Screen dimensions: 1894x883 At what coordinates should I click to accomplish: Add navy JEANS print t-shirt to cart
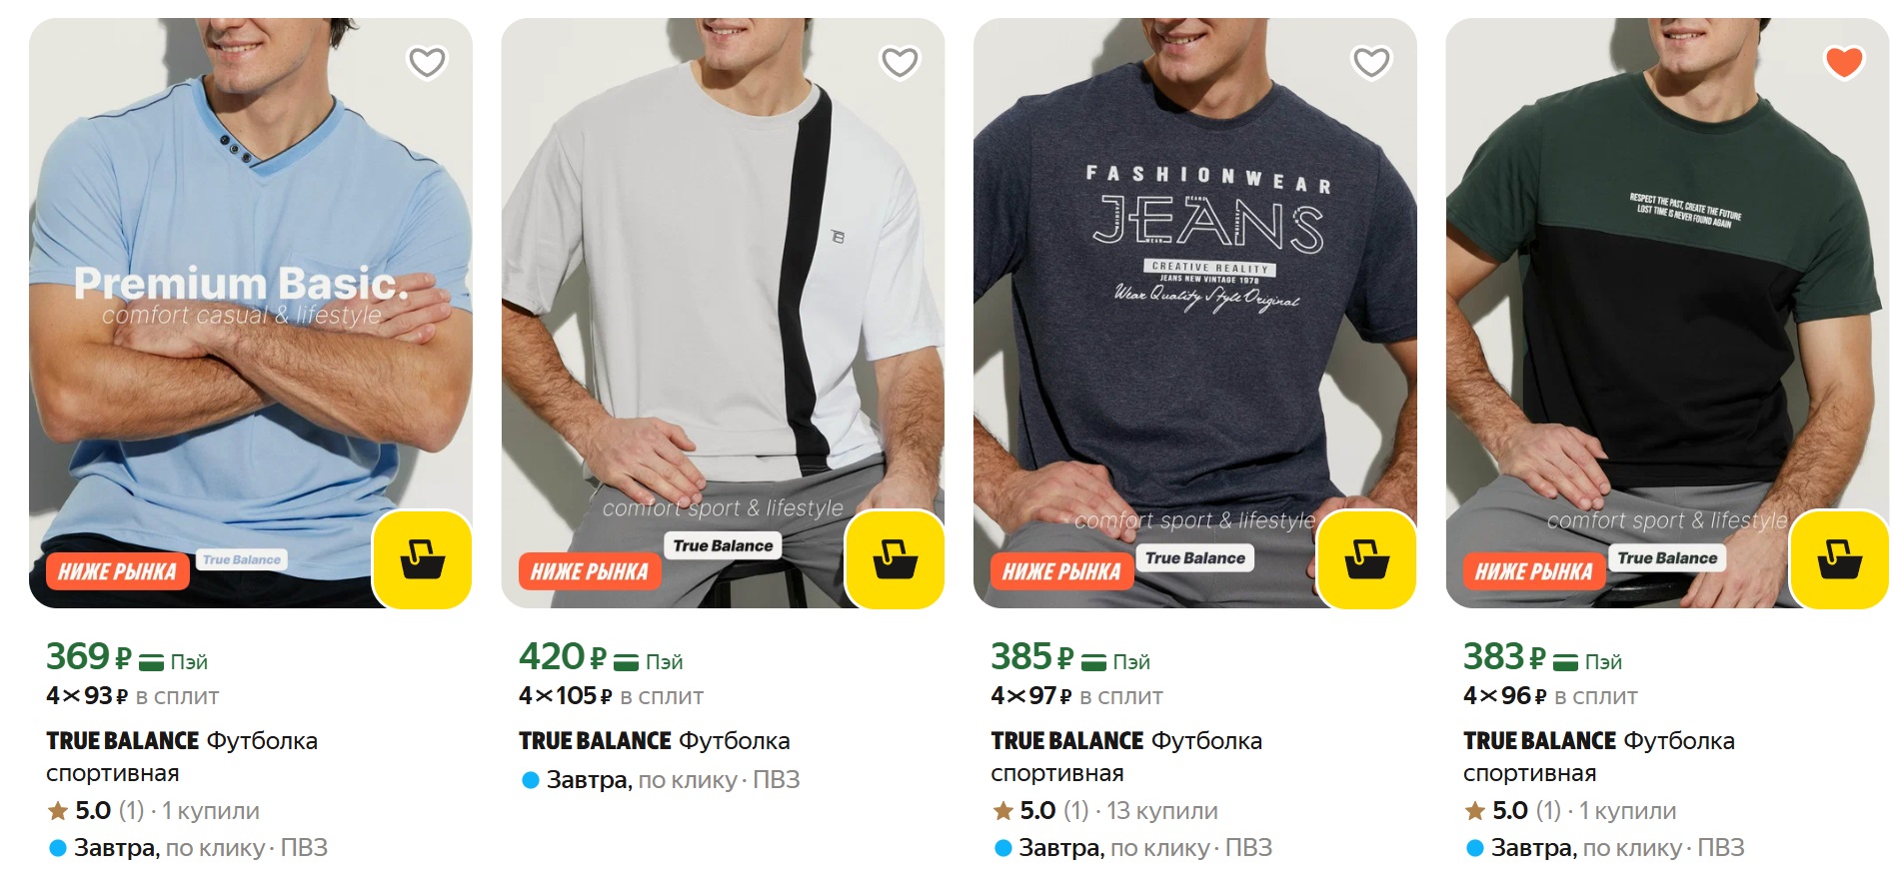tap(1366, 559)
